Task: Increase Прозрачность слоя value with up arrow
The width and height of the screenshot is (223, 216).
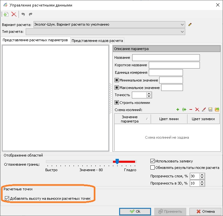Action: pyautogui.click(x=202, y=174)
